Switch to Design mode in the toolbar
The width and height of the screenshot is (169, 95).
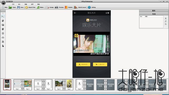(x=50, y=7)
